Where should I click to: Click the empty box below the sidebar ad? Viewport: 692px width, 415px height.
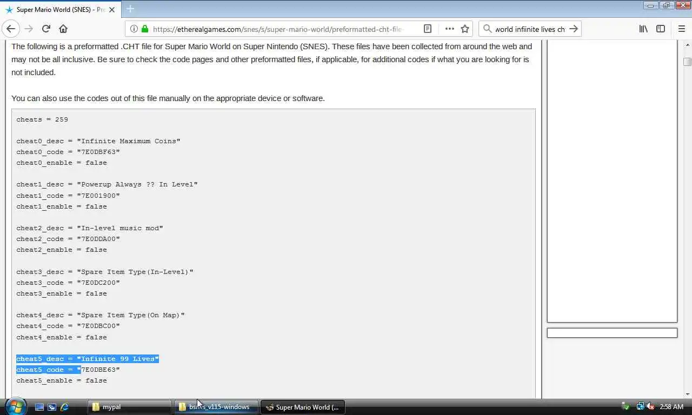pos(612,333)
